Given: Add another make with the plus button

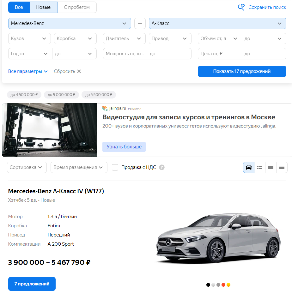Looking at the screenshot, I should pos(140,23).
